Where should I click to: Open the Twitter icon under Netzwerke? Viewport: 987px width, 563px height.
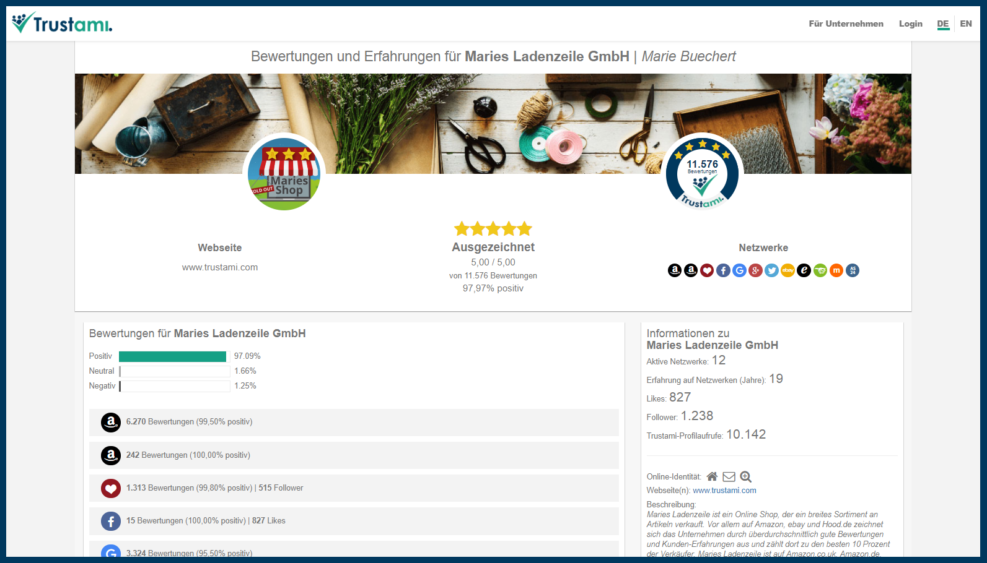(x=771, y=270)
